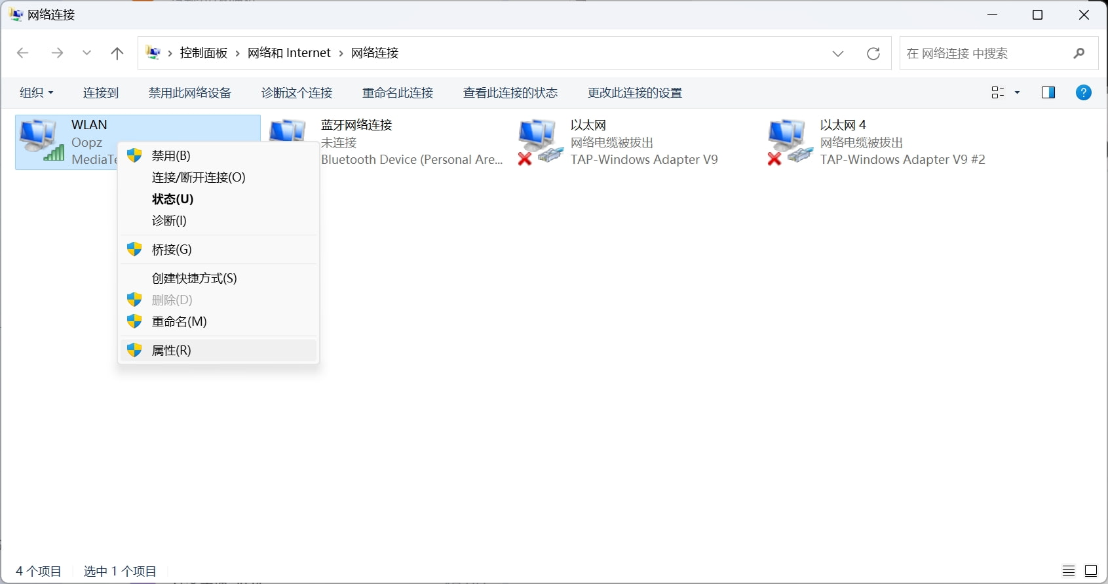Open recent locations dropdown chevron
Viewport: 1108px width, 584px height.
pyautogui.click(x=86, y=53)
